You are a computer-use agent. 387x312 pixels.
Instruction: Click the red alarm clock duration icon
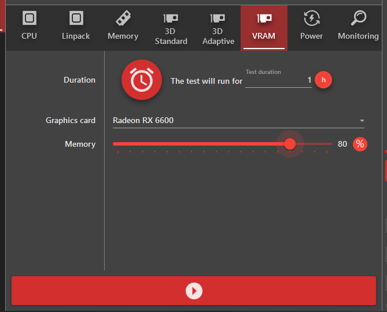(x=142, y=80)
